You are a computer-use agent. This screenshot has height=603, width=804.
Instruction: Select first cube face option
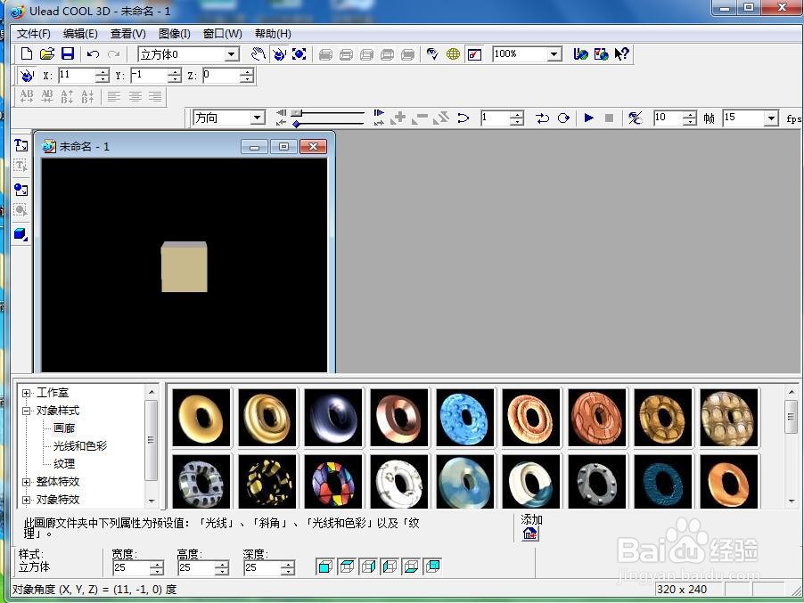point(325,566)
